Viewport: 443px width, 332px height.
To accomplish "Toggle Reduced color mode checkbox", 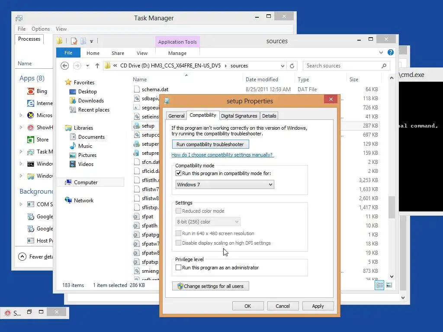I will click(x=178, y=211).
